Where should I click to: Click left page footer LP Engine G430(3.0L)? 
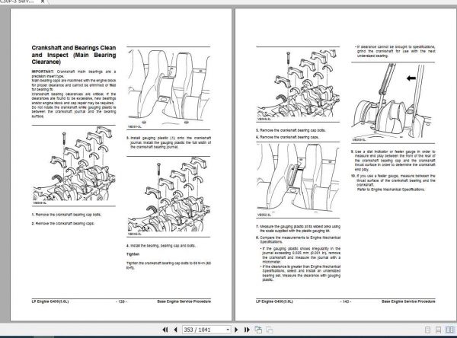pyautogui.click(x=50, y=301)
